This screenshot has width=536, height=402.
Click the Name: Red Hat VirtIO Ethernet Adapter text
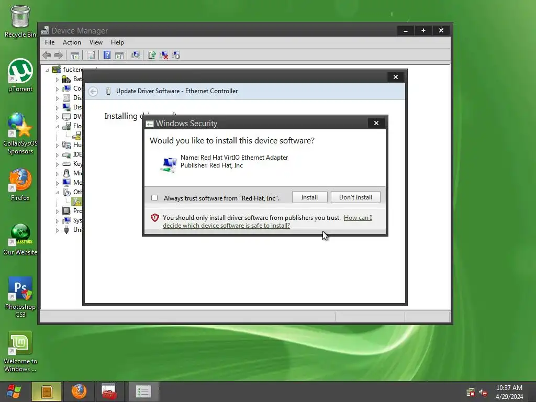(x=234, y=158)
